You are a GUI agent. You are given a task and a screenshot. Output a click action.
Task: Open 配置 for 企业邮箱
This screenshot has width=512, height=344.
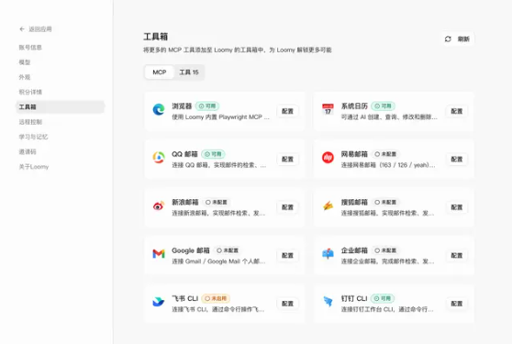coord(457,256)
